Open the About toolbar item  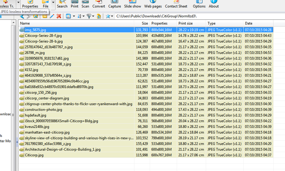point(214,4)
